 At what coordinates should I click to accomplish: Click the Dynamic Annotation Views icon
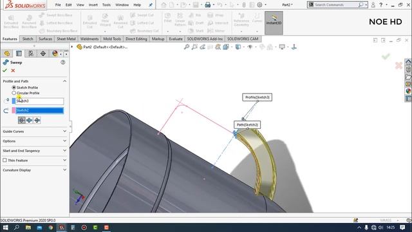(218, 47)
